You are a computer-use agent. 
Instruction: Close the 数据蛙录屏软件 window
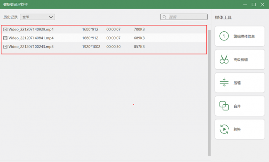262,5
